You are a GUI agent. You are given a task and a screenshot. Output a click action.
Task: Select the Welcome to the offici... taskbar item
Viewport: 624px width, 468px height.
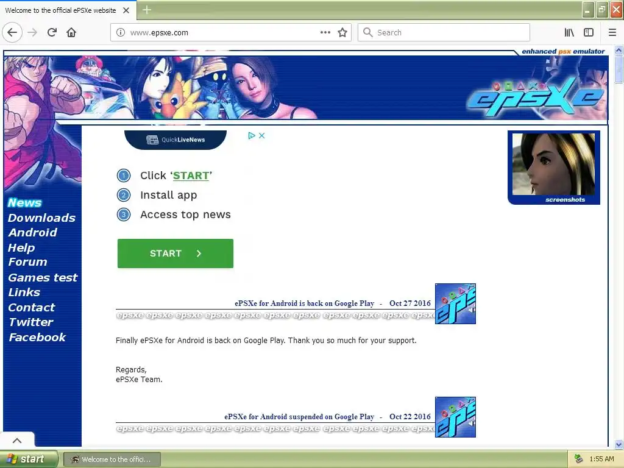[x=112, y=459]
